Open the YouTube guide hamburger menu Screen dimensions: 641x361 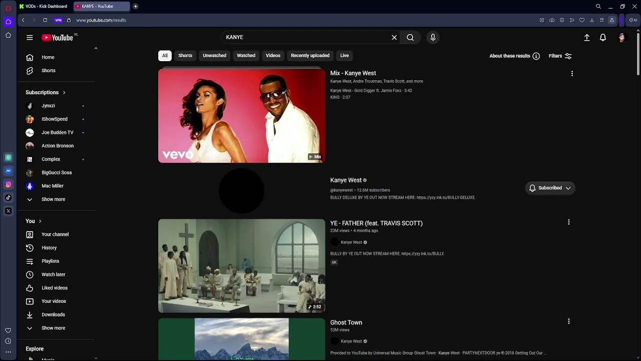pos(30,38)
